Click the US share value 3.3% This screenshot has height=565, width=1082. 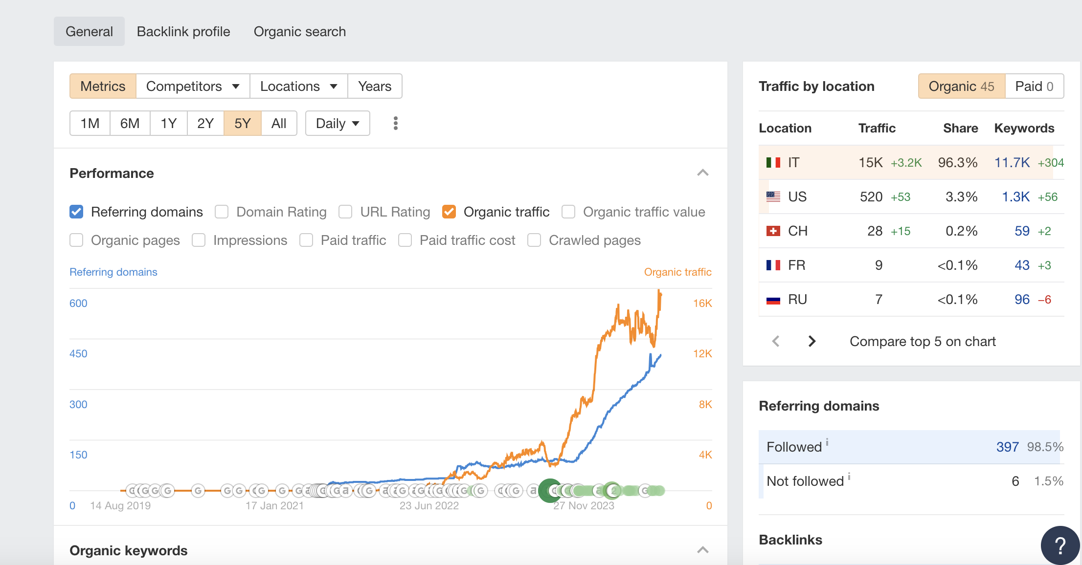pyautogui.click(x=962, y=196)
